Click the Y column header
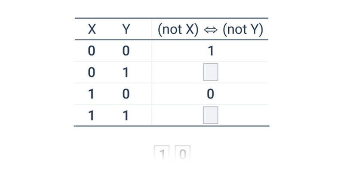Image resolution: width=344 pixels, height=172 pixels. (x=126, y=29)
